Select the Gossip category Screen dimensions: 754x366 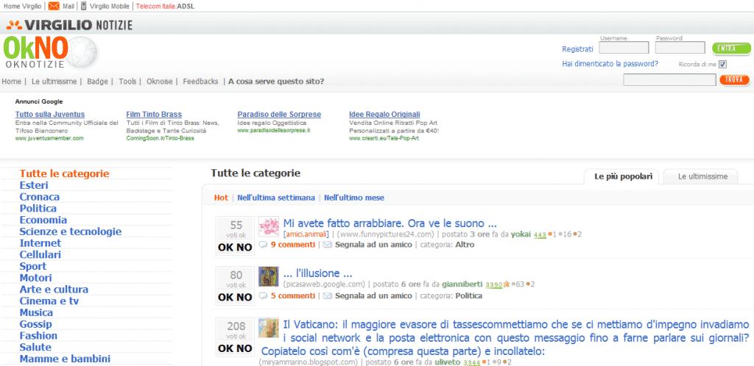coord(35,324)
